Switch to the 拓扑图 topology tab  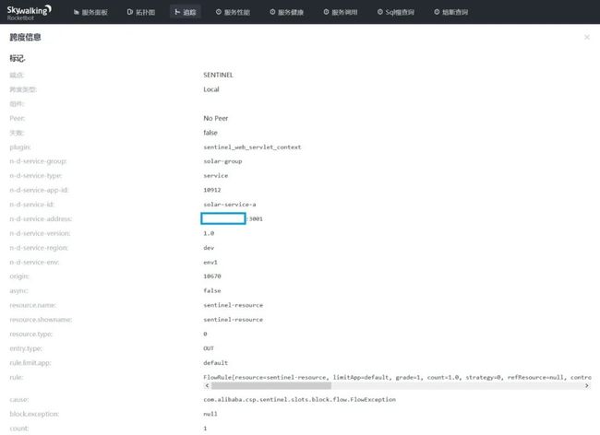141,12
